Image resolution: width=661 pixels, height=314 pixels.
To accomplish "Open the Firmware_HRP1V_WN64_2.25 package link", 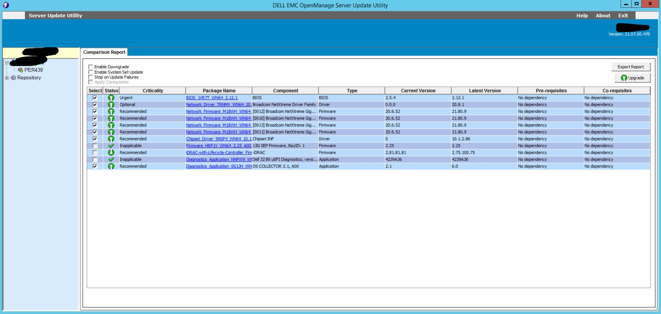I will (x=219, y=146).
